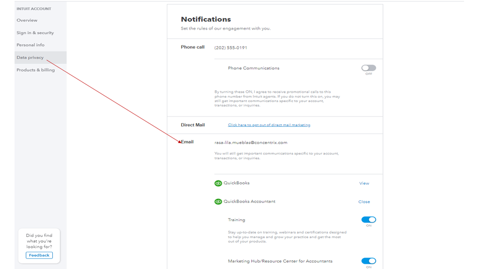Screen dimensions: 479x269
Task: Click the Notifications heading
Action: coord(206,20)
